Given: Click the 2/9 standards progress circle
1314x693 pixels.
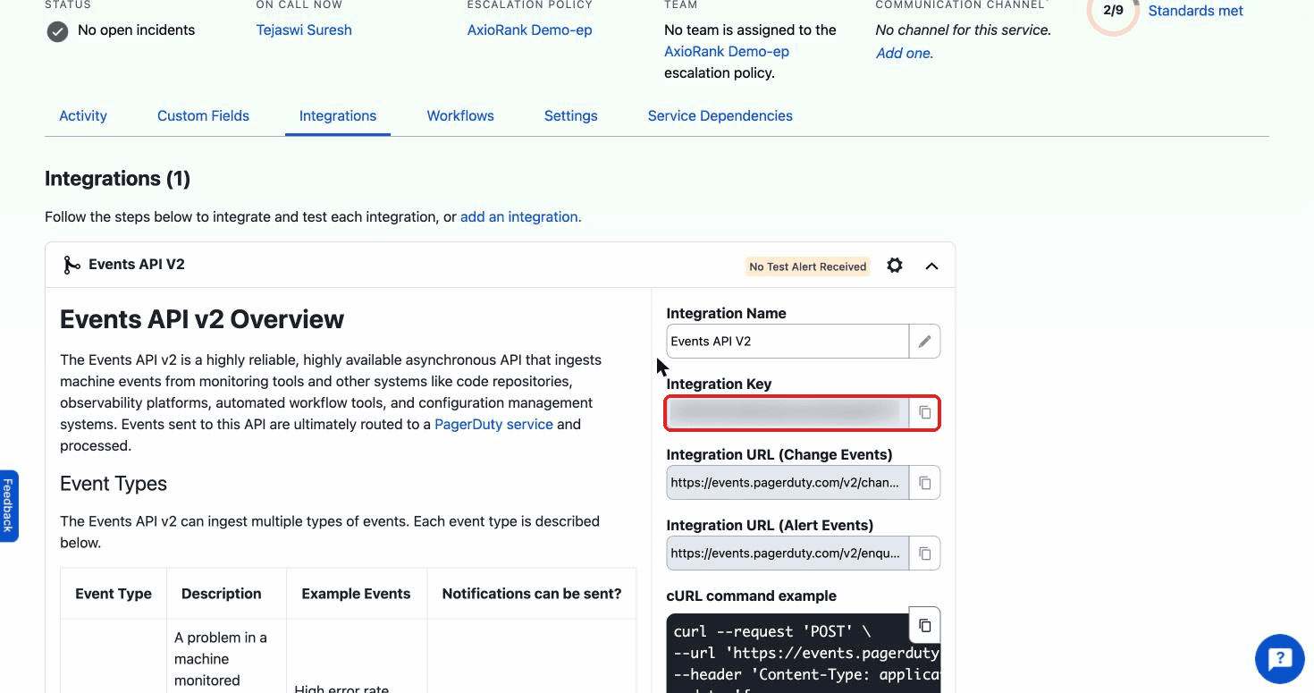Looking at the screenshot, I should [1113, 11].
